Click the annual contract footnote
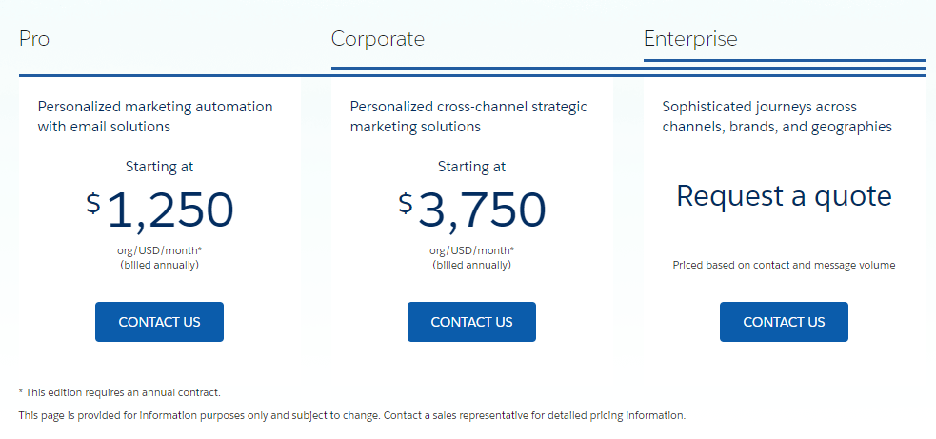 (120, 391)
